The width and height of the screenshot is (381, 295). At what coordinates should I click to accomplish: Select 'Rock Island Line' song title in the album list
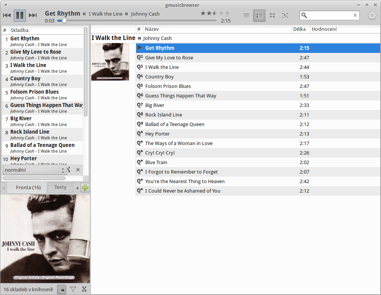pos(164,115)
